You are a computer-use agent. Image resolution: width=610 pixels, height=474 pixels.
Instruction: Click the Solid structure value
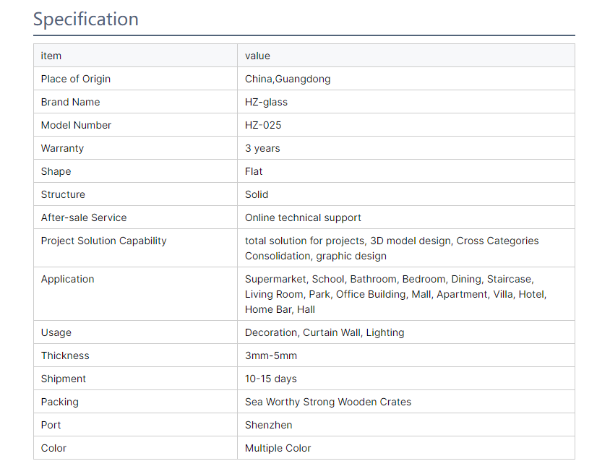(257, 194)
